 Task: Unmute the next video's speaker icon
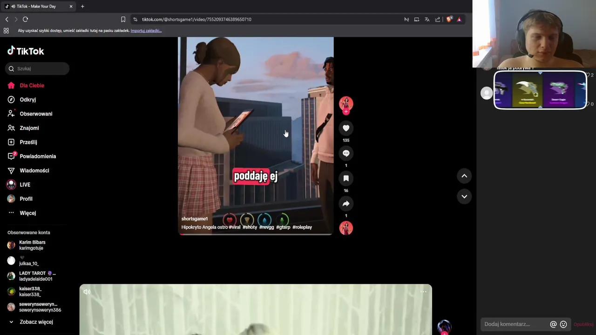87,292
